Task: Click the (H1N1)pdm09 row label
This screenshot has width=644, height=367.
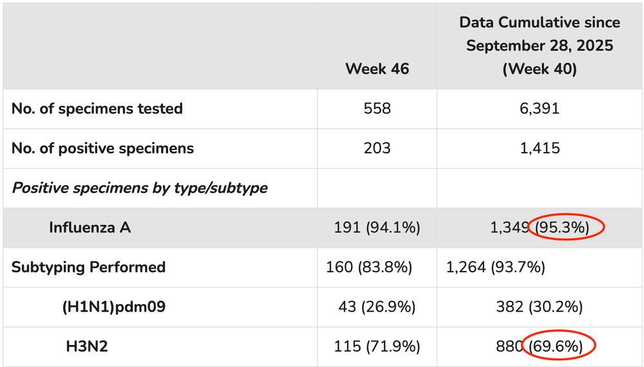Action: coord(113,307)
